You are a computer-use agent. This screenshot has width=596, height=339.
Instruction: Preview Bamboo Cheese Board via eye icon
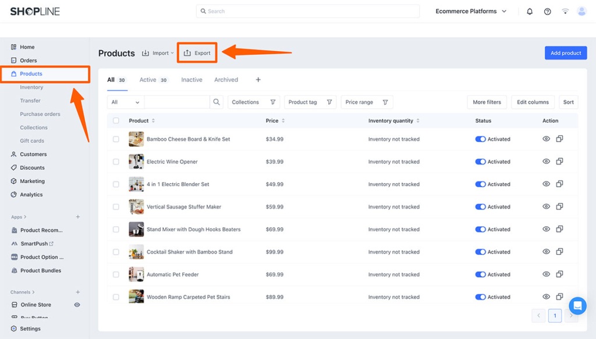546,139
